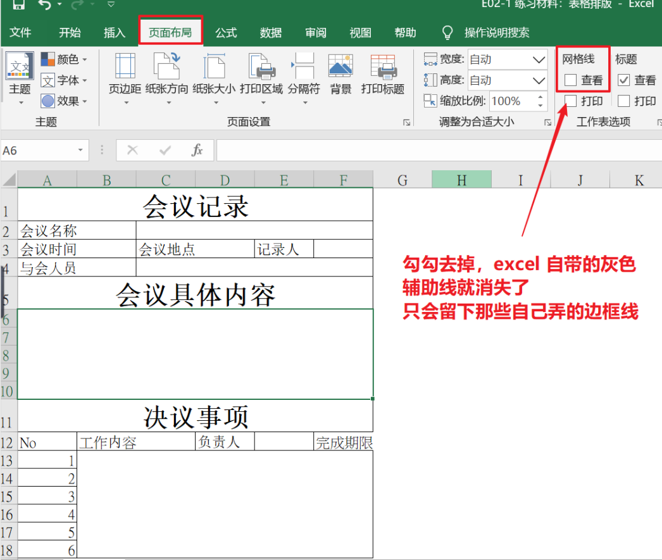
Task: Select column header H
Action: click(x=461, y=180)
